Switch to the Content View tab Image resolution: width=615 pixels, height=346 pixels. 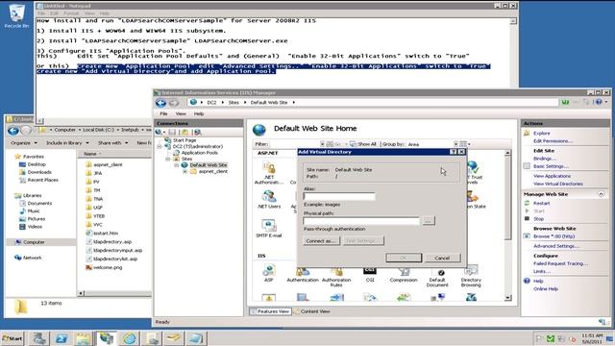point(312,311)
